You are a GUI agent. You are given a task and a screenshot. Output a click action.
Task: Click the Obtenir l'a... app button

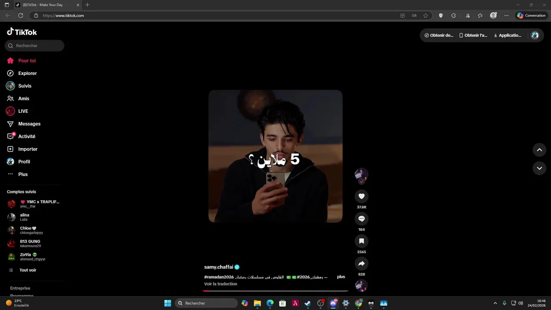pos(473,35)
